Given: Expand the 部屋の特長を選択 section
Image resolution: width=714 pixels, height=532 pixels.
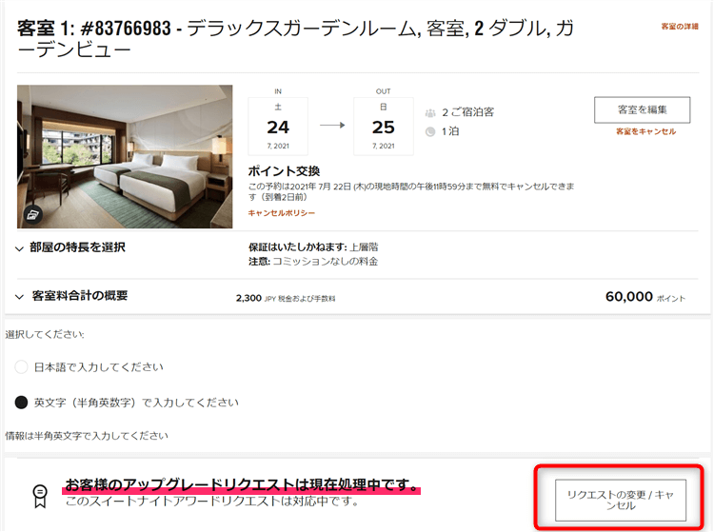Looking at the screenshot, I should [21, 248].
